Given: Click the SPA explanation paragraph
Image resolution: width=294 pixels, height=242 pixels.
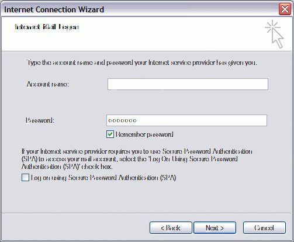Looking at the screenshot, I should (x=137, y=159).
